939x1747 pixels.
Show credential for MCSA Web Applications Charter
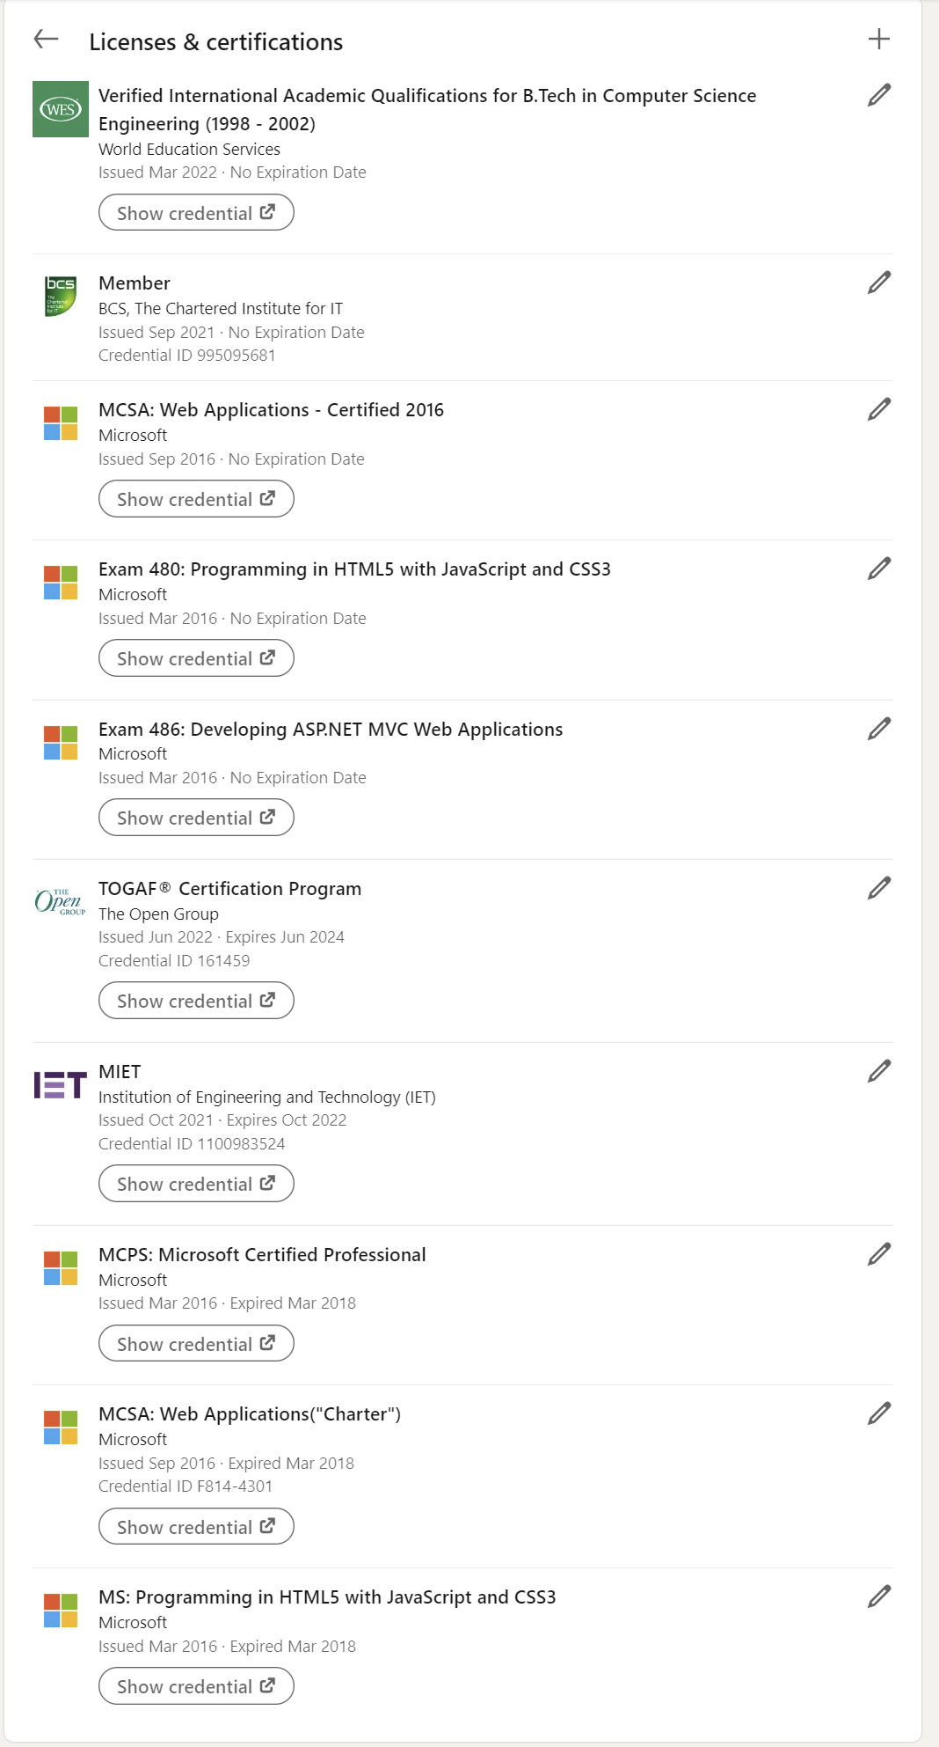196,1526
